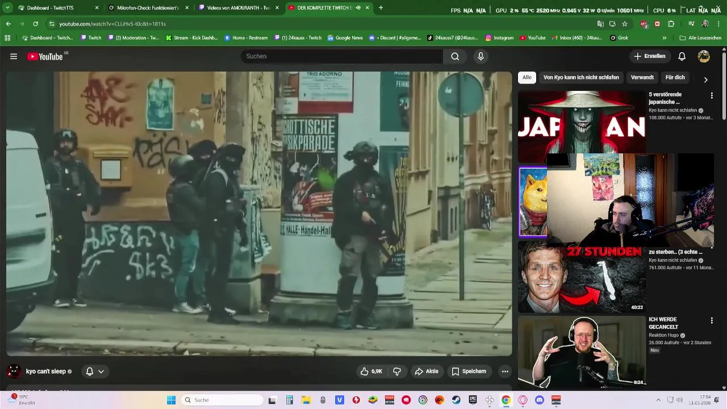Dislike the video
The image size is (727, 409).
click(x=397, y=372)
